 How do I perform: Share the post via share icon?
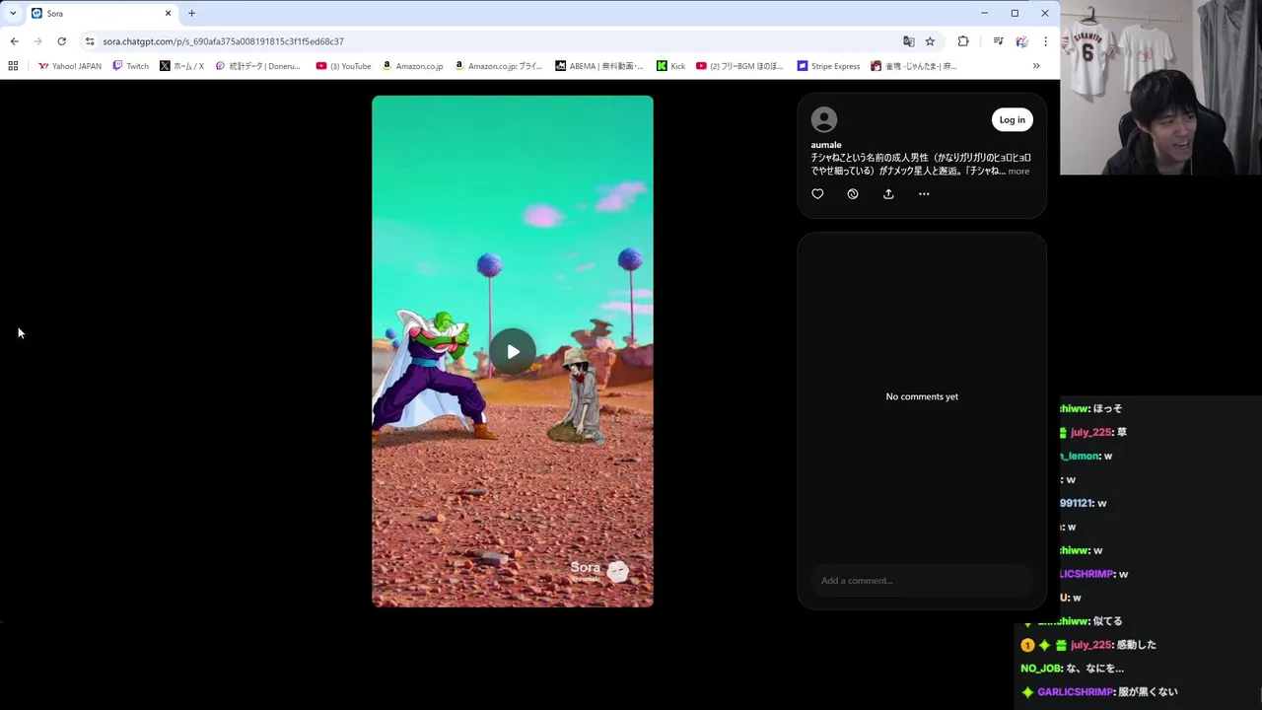click(x=888, y=194)
